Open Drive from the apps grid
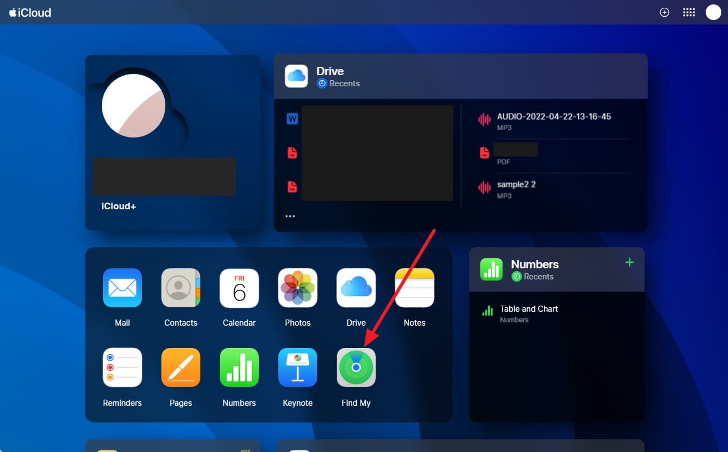The width and height of the screenshot is (728, 452). 356,288
